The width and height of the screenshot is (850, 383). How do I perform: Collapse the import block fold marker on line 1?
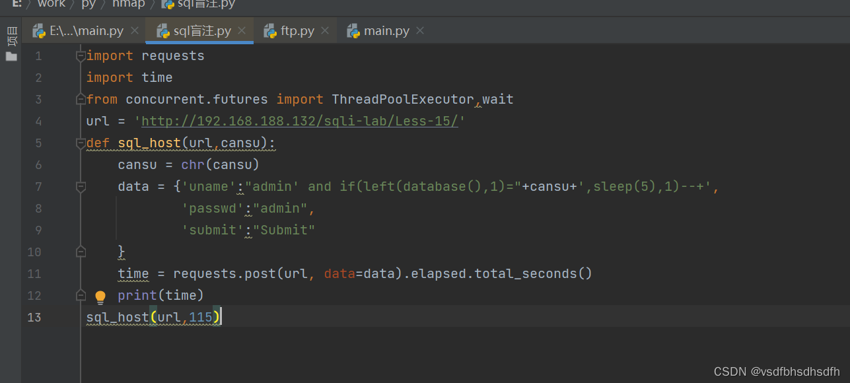(81, 56)
